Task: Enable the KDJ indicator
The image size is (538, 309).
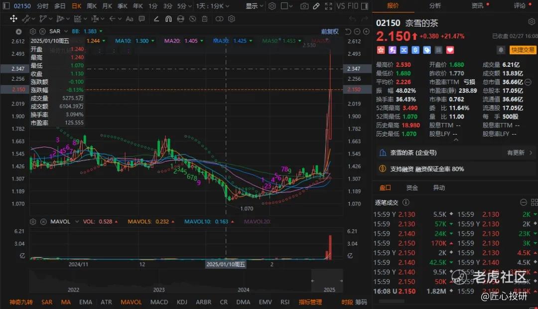Action: pos(182,302)
